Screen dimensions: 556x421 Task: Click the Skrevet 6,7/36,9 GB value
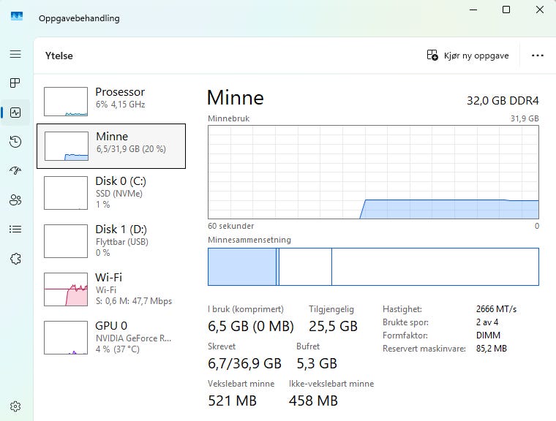point(244,363)
